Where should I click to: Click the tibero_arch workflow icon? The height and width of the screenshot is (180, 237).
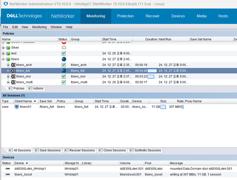(x=13, y=65)
